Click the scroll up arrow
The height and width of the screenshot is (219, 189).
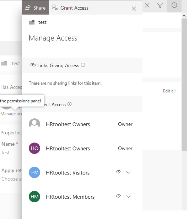coord(184,16)
